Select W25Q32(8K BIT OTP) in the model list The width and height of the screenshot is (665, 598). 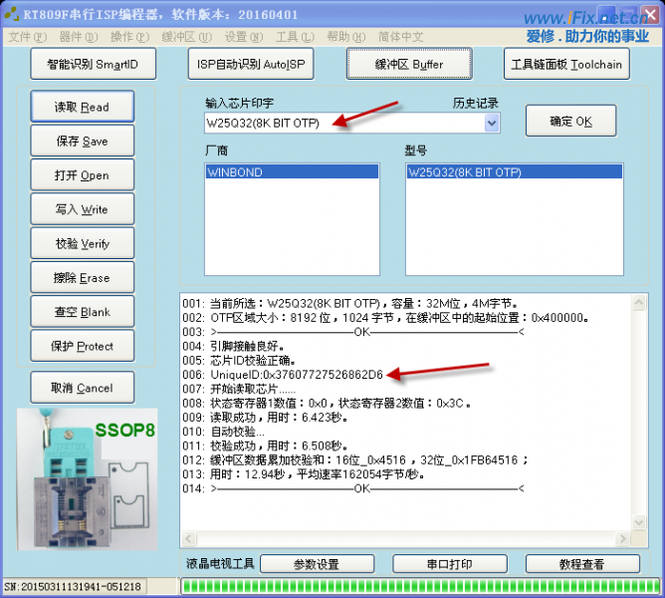point(514,171)
